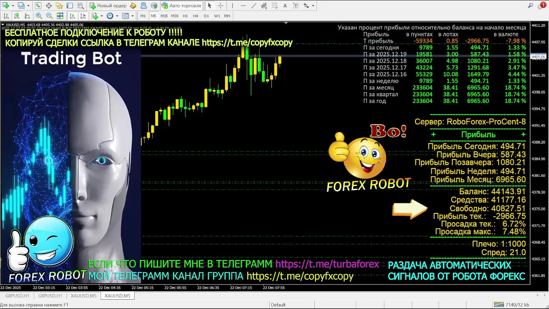Click the Плечо: 1:1000 text

[499, 244]
